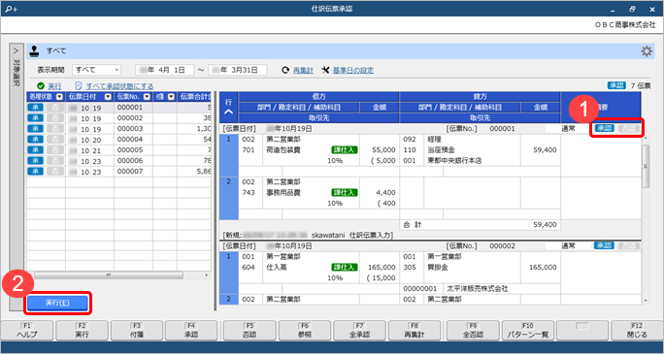This screenshot has height=354, width=664.
Task: Open the settings gear icon
Action: click(647, 51)
